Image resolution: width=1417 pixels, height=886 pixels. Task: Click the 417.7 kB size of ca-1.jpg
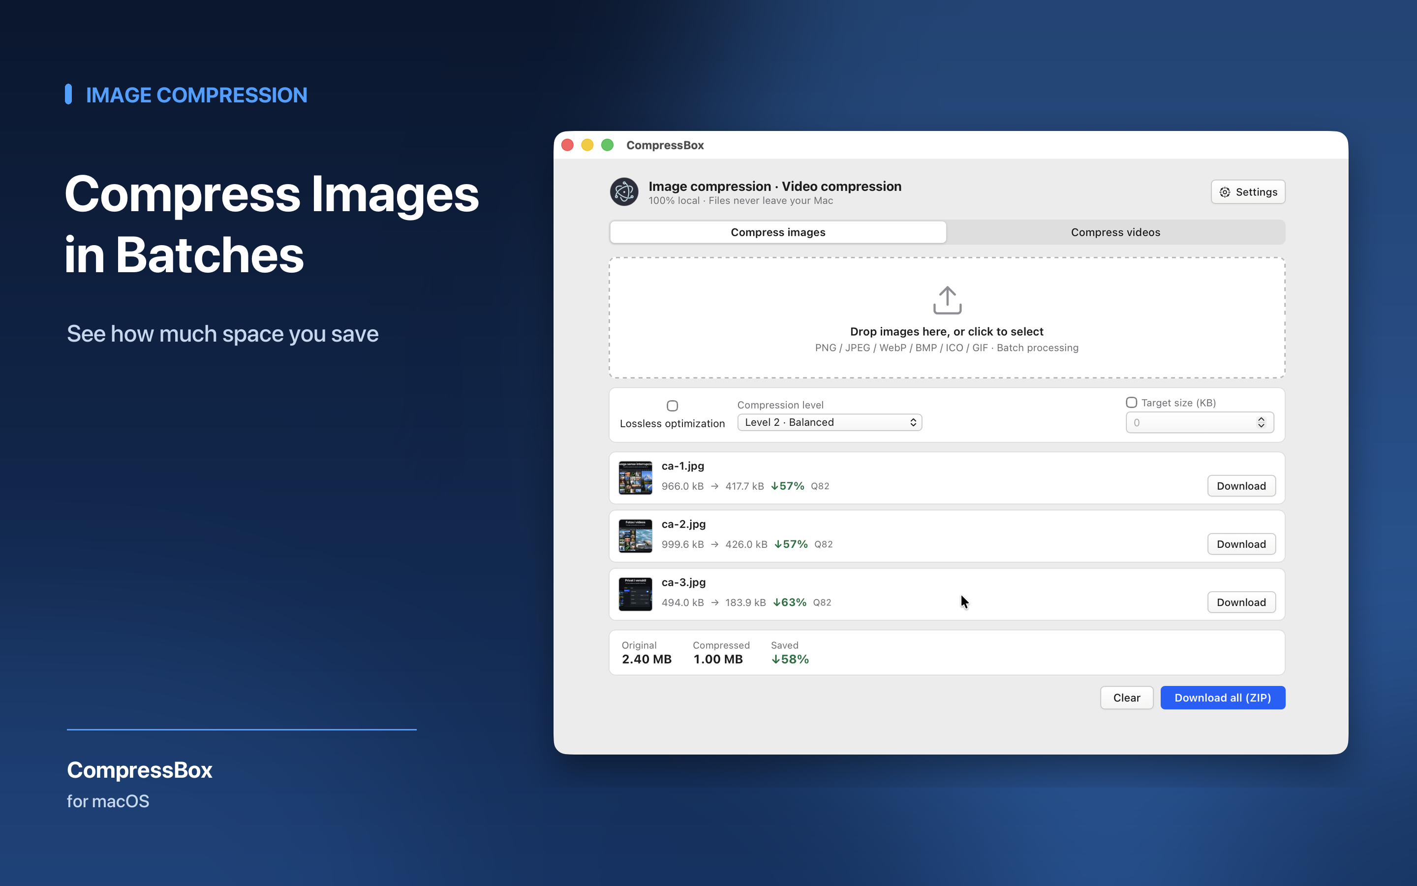point(744,486)
